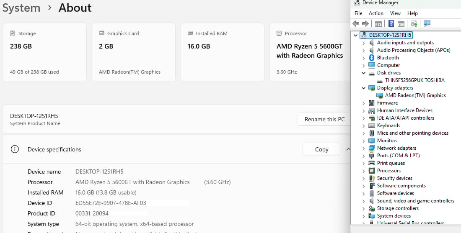Click the Installed RAM card icon

pos(190,33)
